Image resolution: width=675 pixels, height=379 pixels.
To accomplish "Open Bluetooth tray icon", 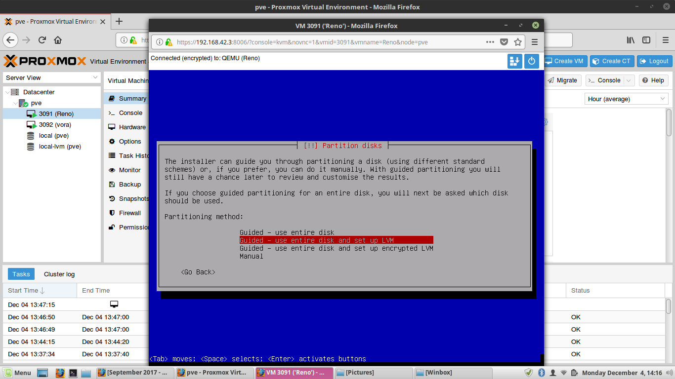I will [541, 373].
